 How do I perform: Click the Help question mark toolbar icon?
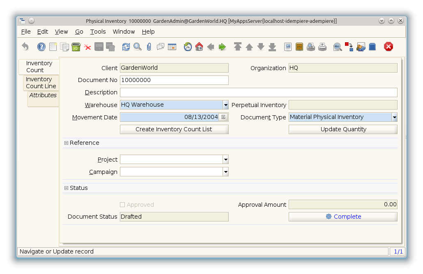click(x=41, y=47)
